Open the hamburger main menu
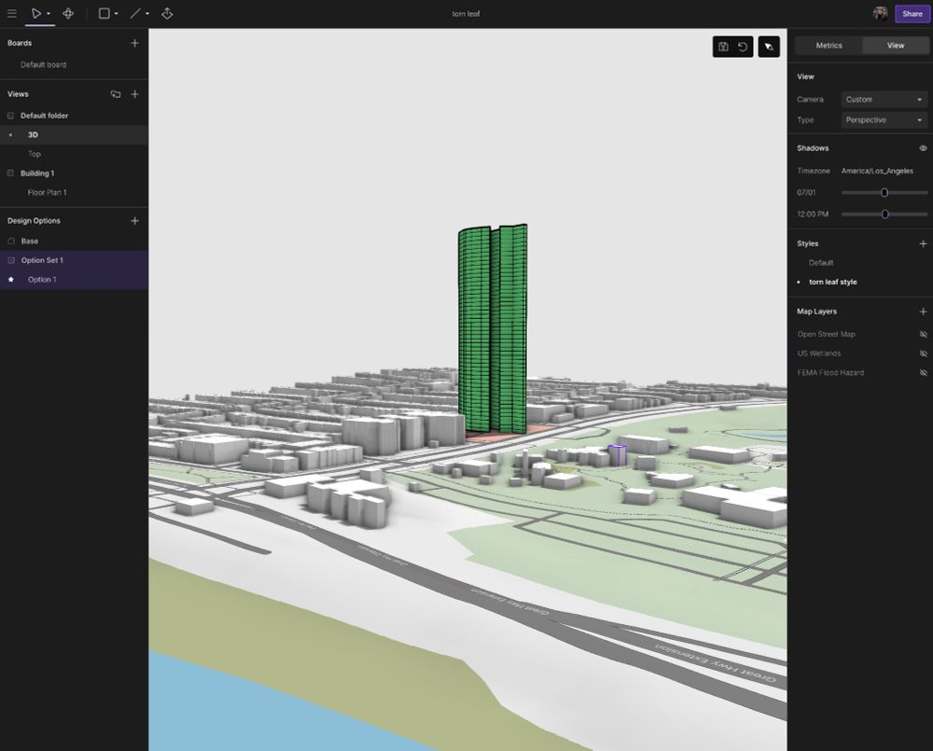Screen dimensions: 933x751 pyautogui.click(x=12, y=13)
